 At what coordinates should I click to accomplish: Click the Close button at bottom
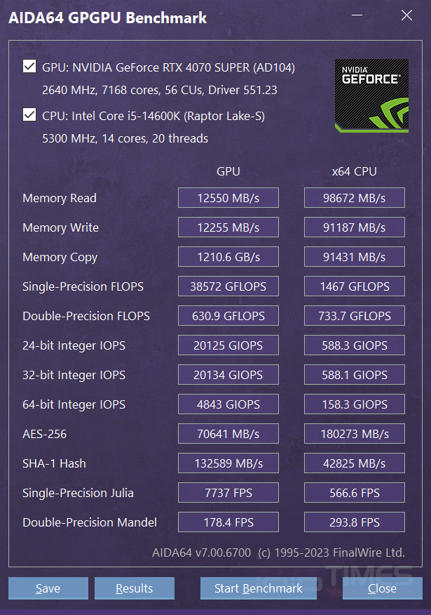[382, 588]
